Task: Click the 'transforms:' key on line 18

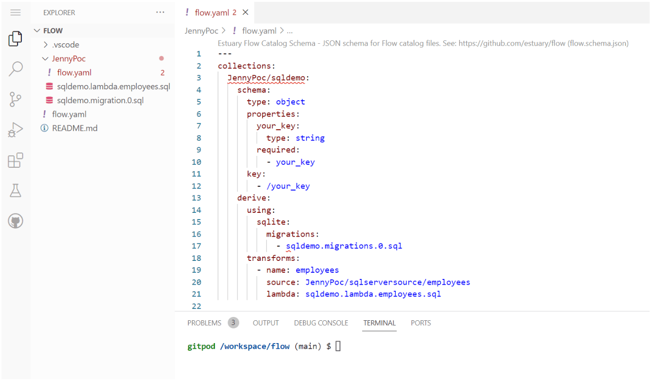Action: [x=273, y=258]
